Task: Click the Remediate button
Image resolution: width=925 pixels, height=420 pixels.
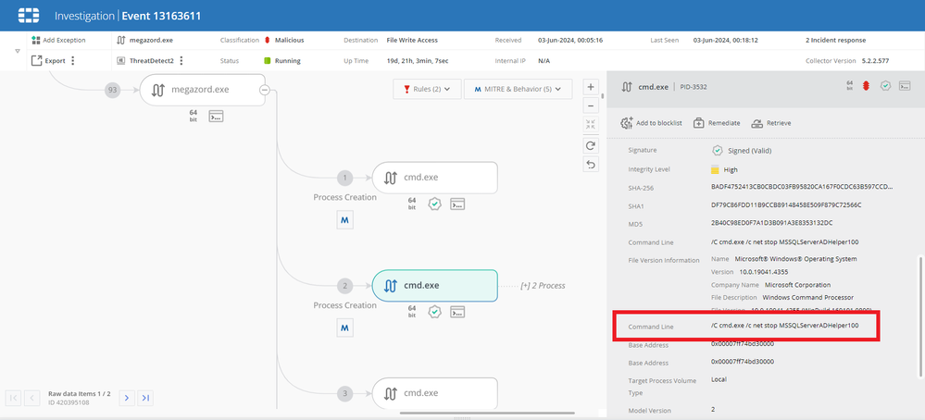Action: point(716,122)
